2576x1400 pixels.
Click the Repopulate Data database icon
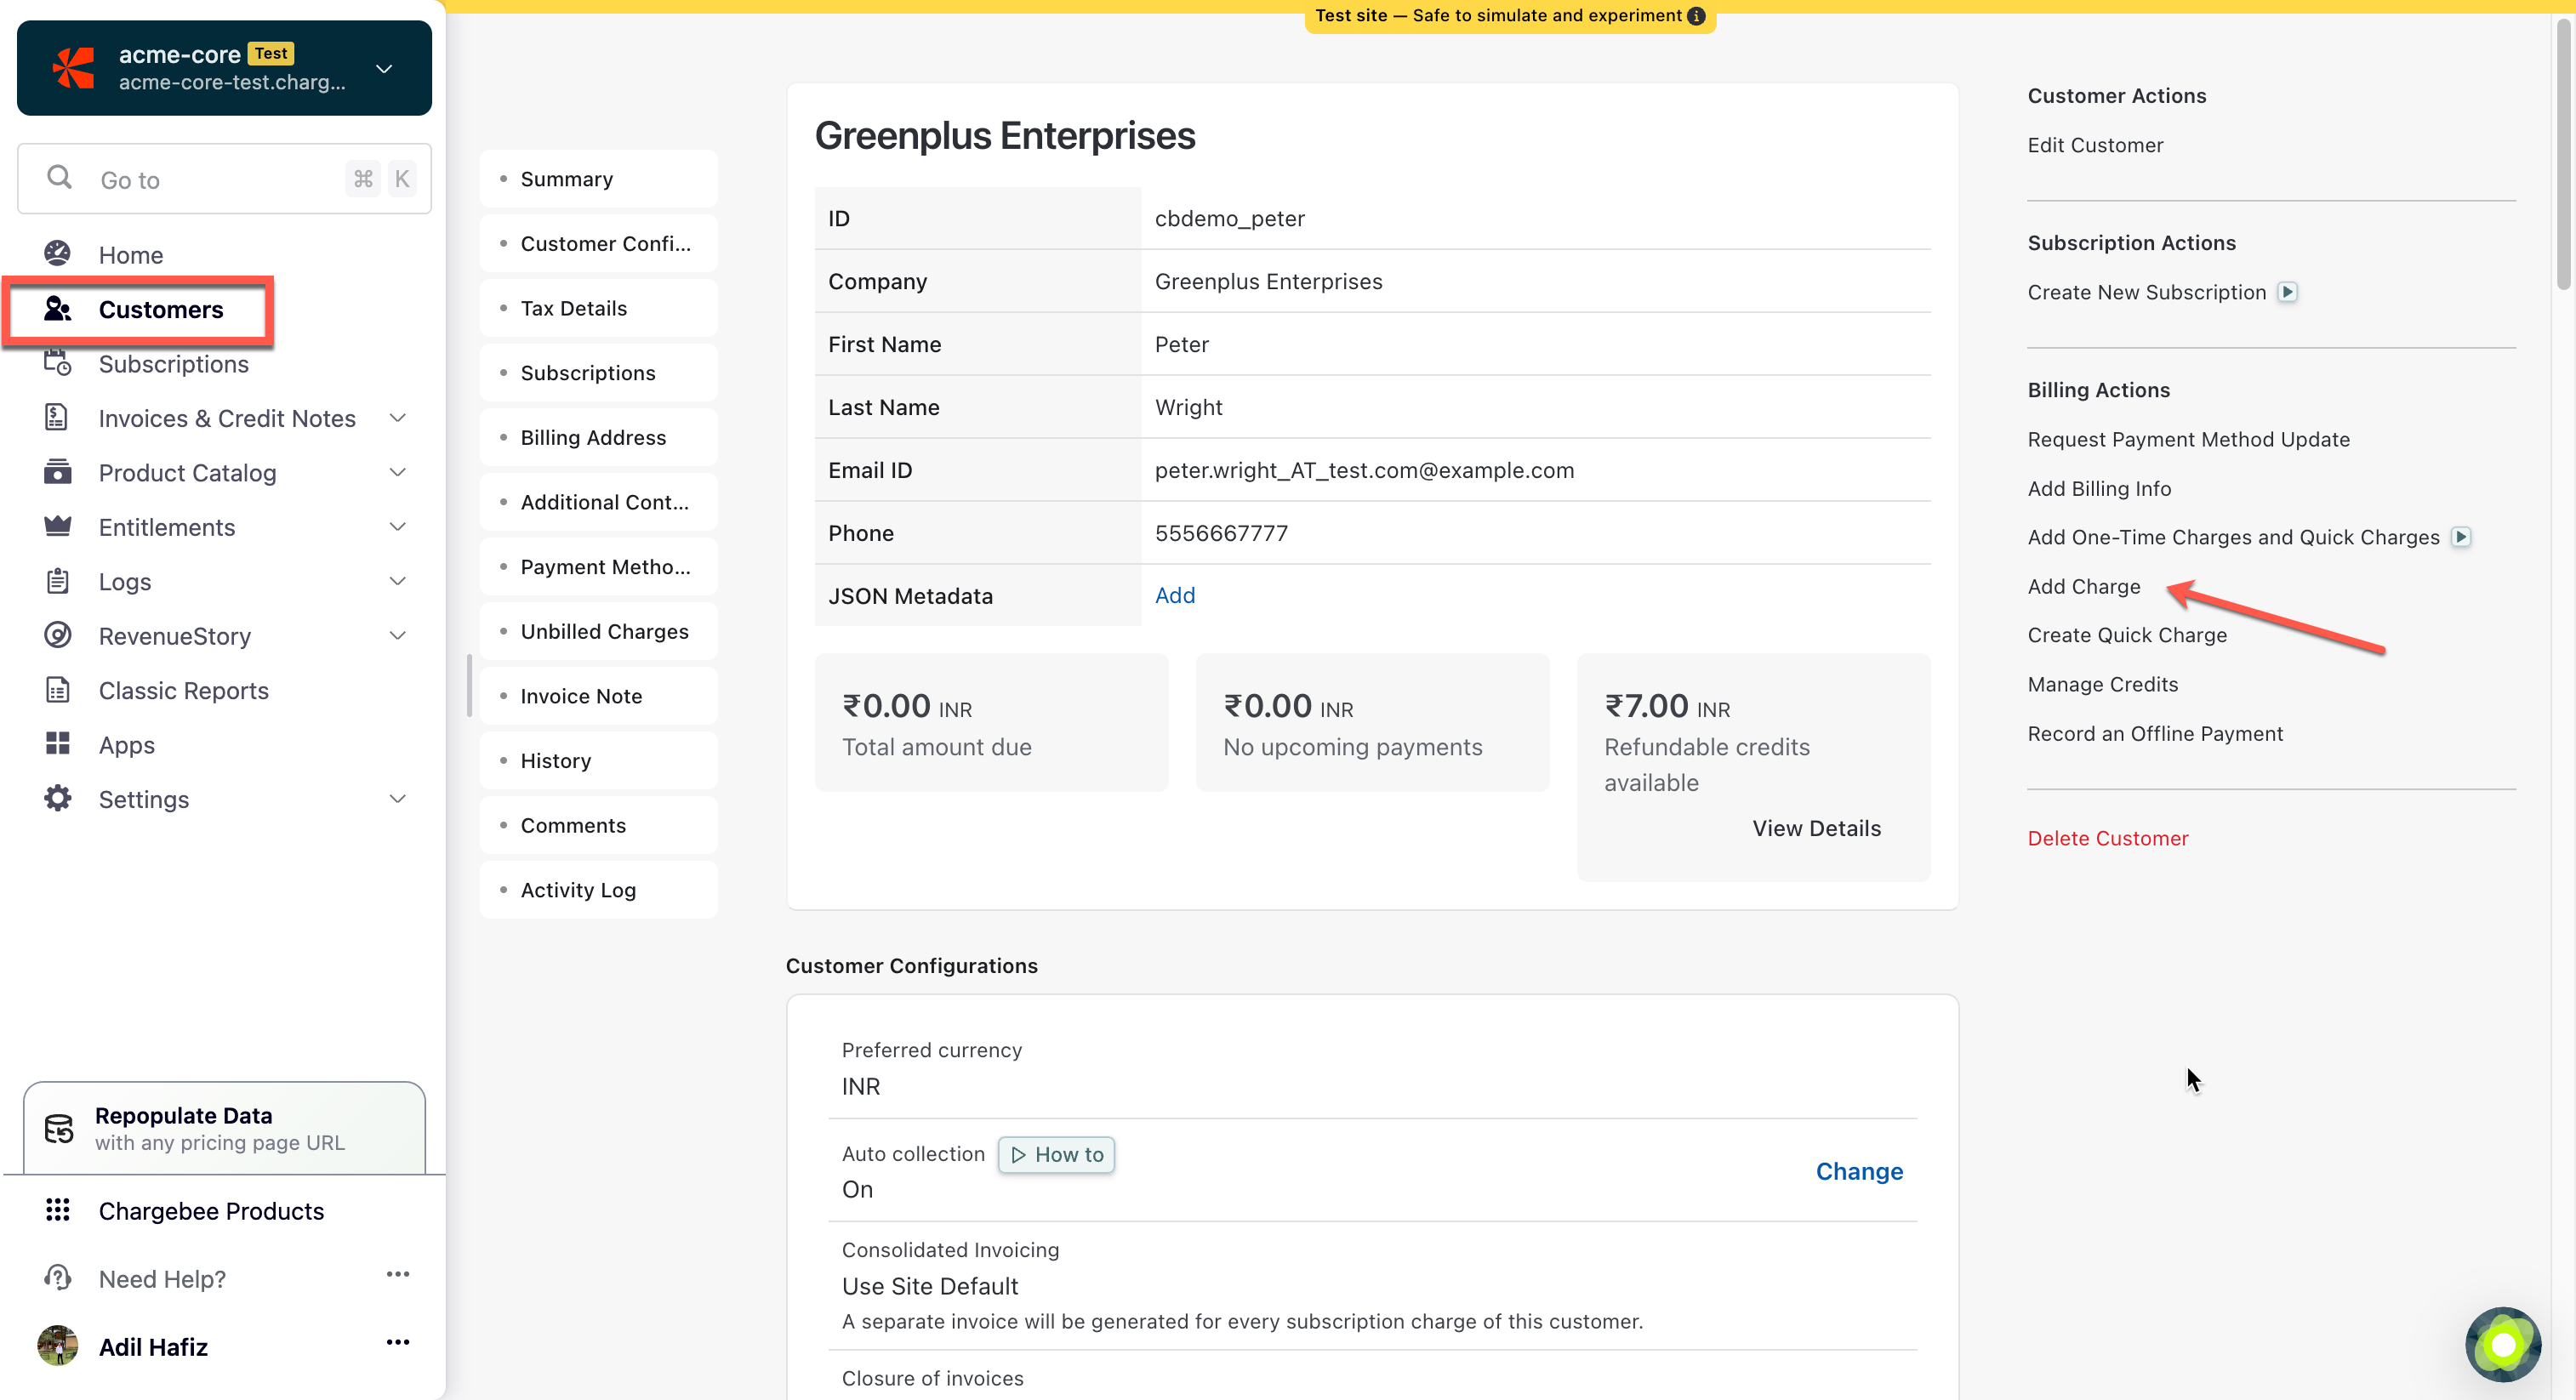[x=59, y=1129]
